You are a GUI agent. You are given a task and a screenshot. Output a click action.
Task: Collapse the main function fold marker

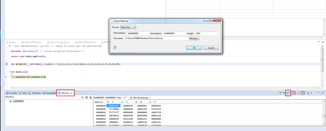pyautogui.click(x=10, y=72)
